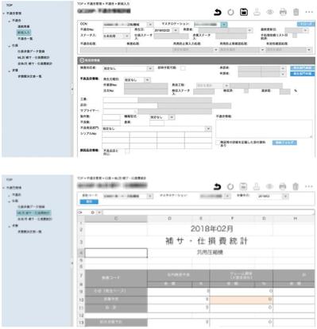Select 新規入力 in the upper sidebar tree

[x=24, y=33]
